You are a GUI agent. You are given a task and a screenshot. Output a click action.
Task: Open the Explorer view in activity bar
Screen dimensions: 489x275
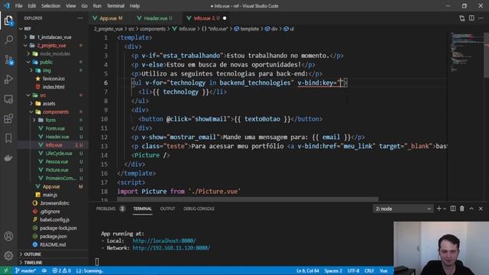[x=8, y=21]
